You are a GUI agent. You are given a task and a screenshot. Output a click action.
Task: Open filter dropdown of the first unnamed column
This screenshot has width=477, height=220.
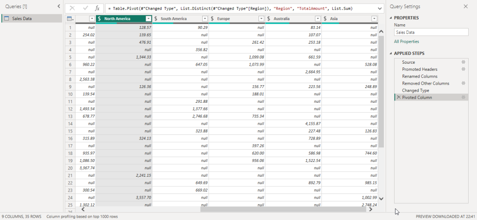[92, 19]
